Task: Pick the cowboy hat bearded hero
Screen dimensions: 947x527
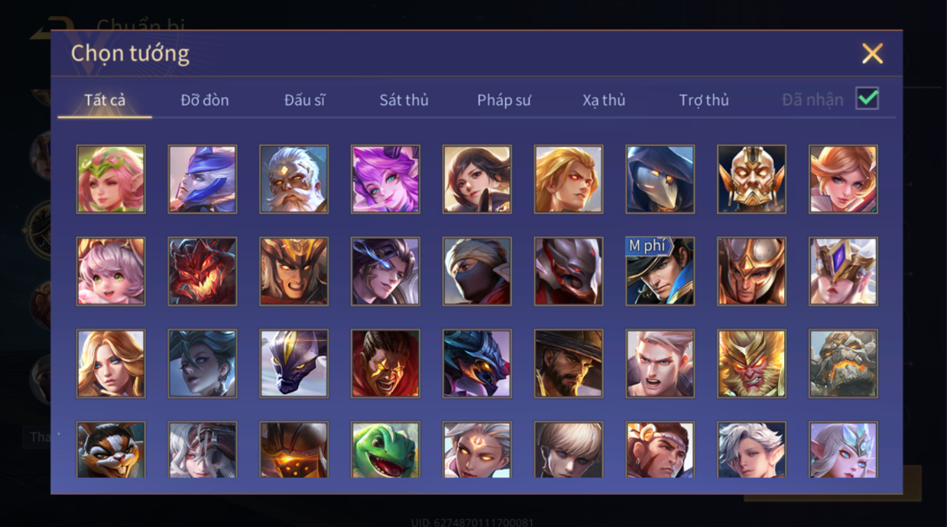Action: tap(569, 364)
